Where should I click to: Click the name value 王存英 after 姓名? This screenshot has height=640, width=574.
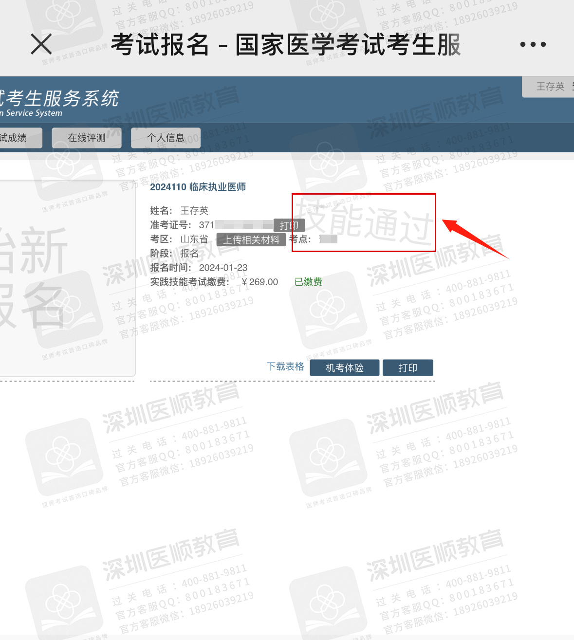click(194, 211)
